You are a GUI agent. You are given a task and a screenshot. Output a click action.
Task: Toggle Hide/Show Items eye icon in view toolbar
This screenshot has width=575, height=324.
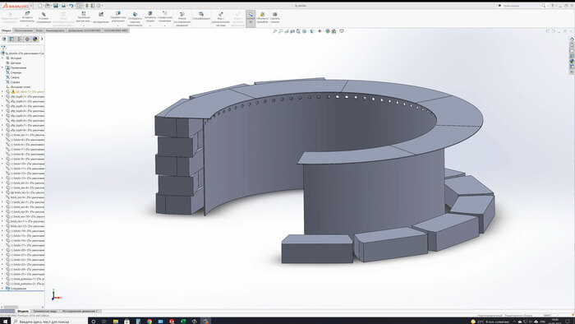[x=320, y=31]
